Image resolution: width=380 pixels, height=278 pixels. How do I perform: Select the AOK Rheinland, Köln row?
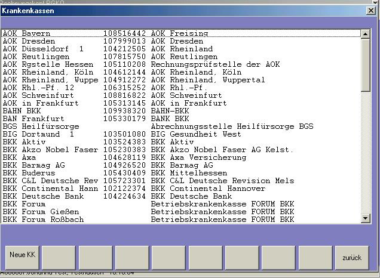click(x=181, y=72)
